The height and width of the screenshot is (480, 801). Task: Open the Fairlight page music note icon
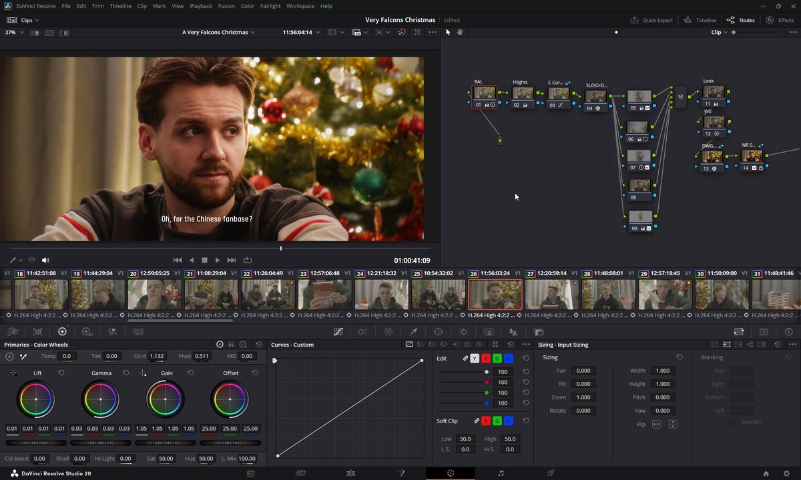(501, 473)
